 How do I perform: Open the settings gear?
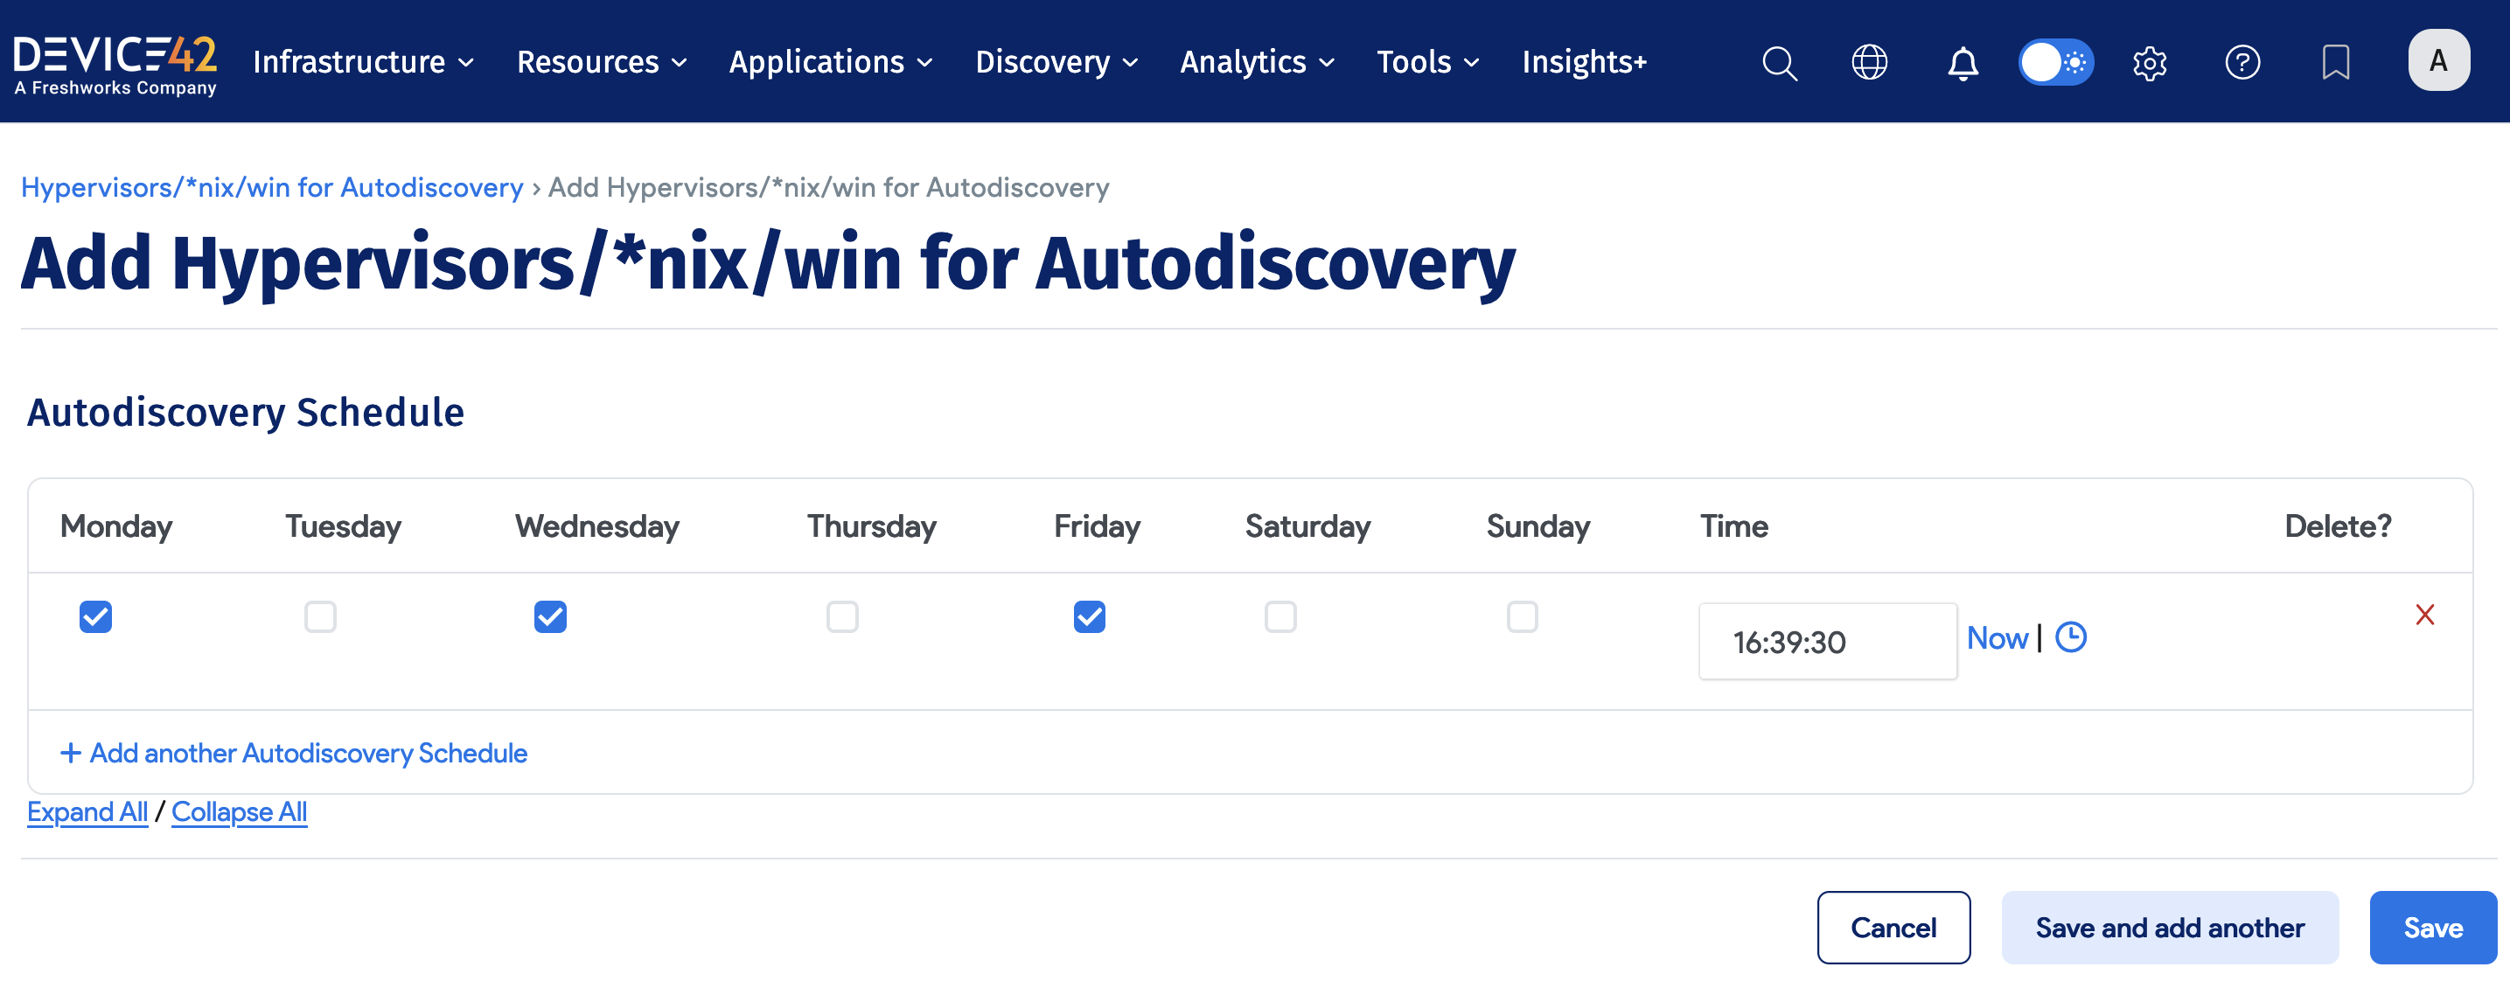[2149, 62]
